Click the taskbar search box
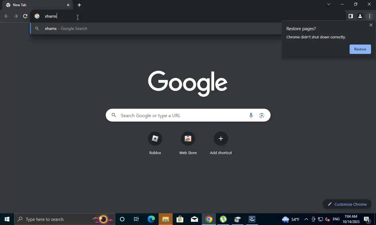The height and width of the screenshot is (225, 376). (x=65, y=219)
